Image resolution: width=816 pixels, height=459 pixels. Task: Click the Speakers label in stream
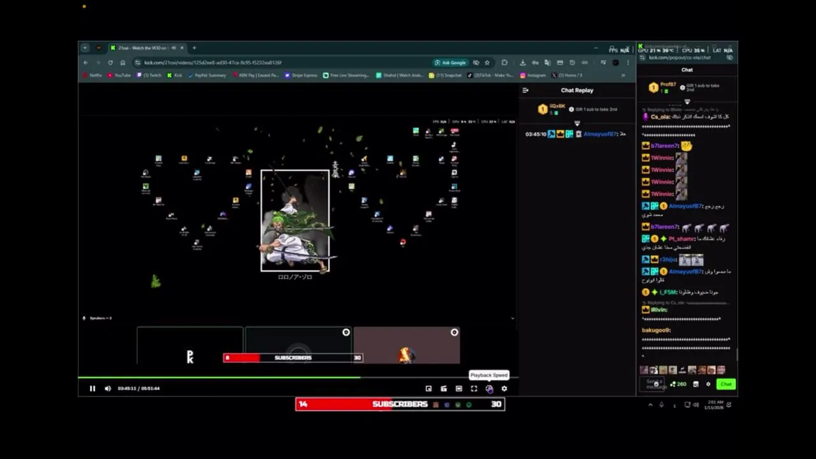(100, 318)
